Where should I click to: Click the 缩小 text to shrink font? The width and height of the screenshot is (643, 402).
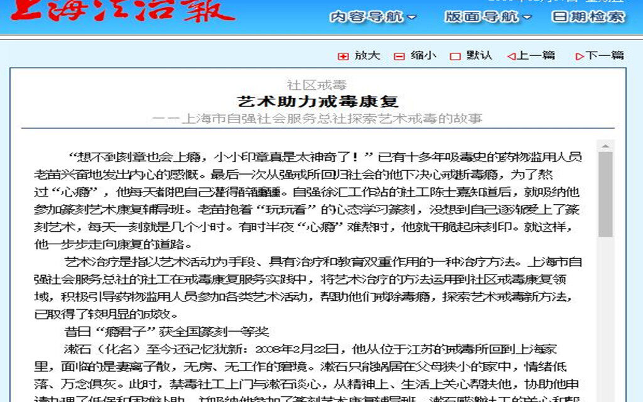click(423, 56)
